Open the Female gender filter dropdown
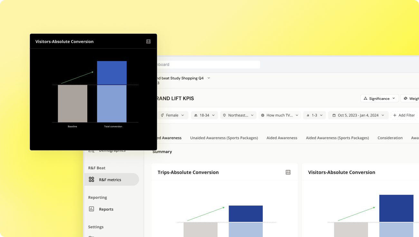Viewport: 419px width, 237px height. tap(173, 115)
